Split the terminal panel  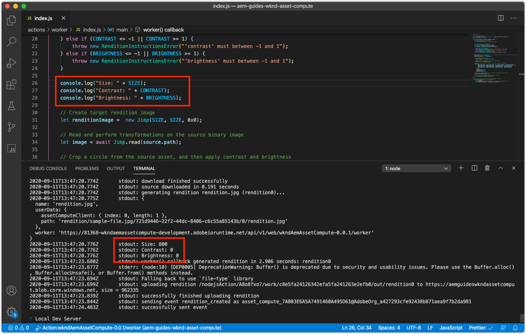click(x=474, y=168)
